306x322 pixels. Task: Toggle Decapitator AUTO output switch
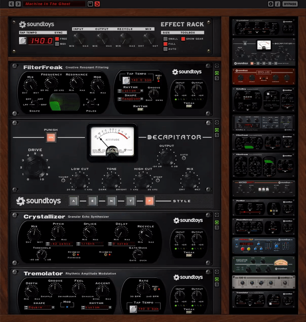(184, 158)
